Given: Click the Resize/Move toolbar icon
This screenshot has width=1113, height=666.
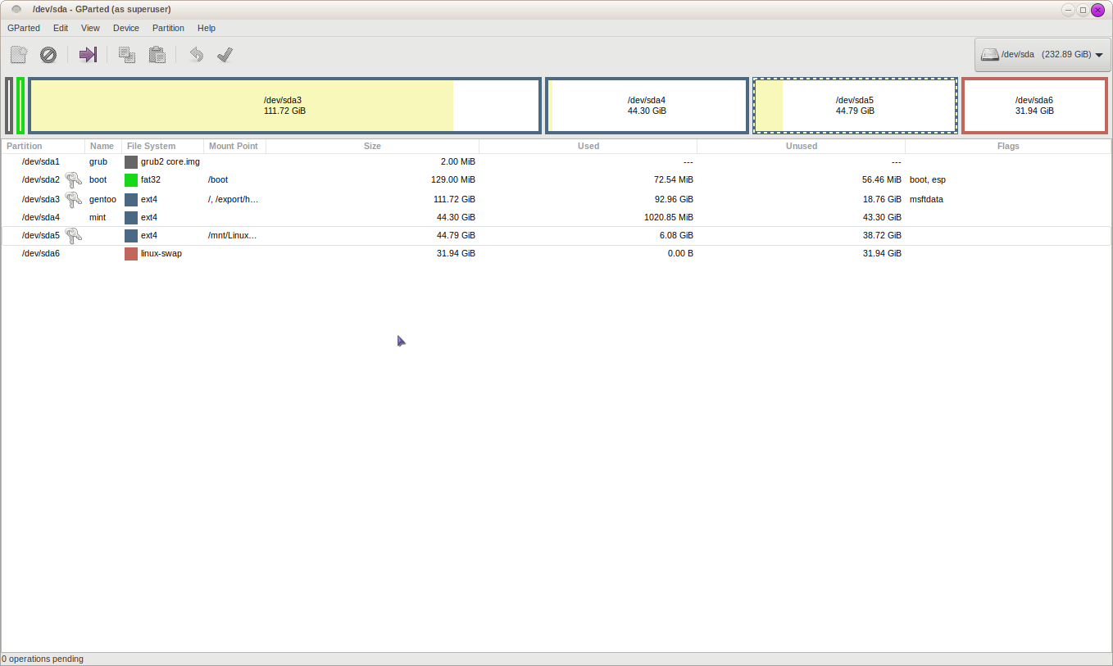Looking at the screenshot, I should point(88,55).
